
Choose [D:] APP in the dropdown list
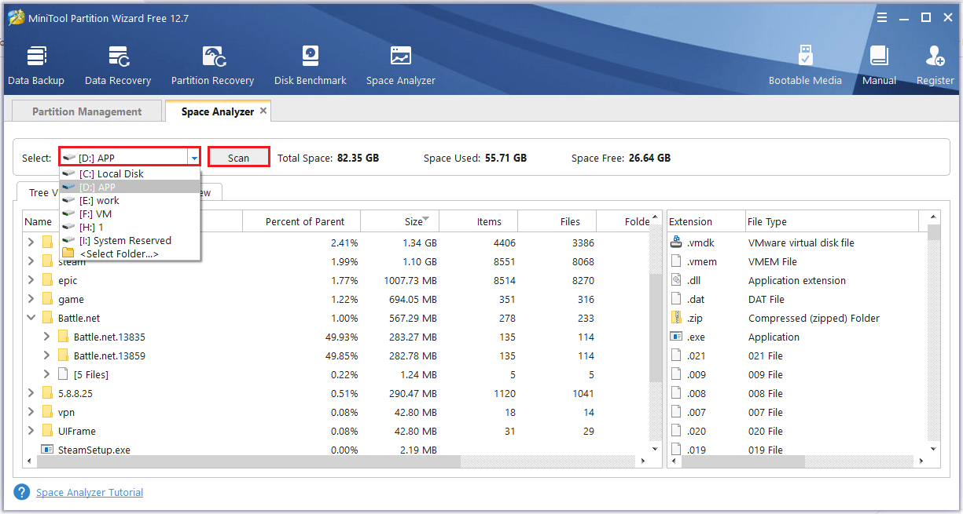coord(130,187)
